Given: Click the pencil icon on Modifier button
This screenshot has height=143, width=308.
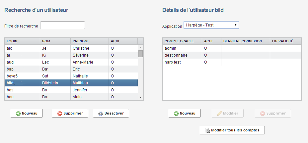Looking at the screenshot, I should pyautogui.click(x=219, y=113).
